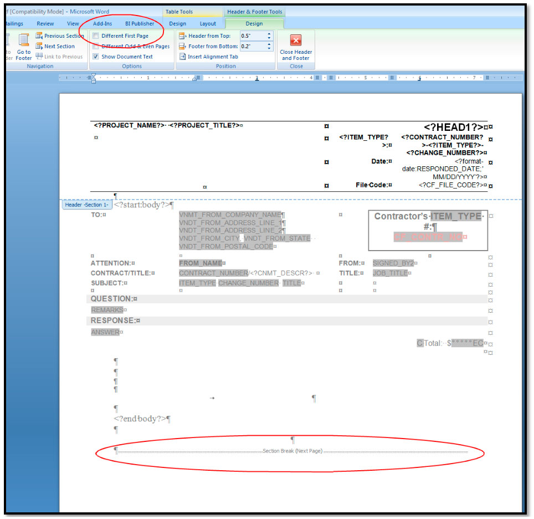This screenshot has height=519, width=534.
Task: Click the ATTENTION: label
Action: 111,263
